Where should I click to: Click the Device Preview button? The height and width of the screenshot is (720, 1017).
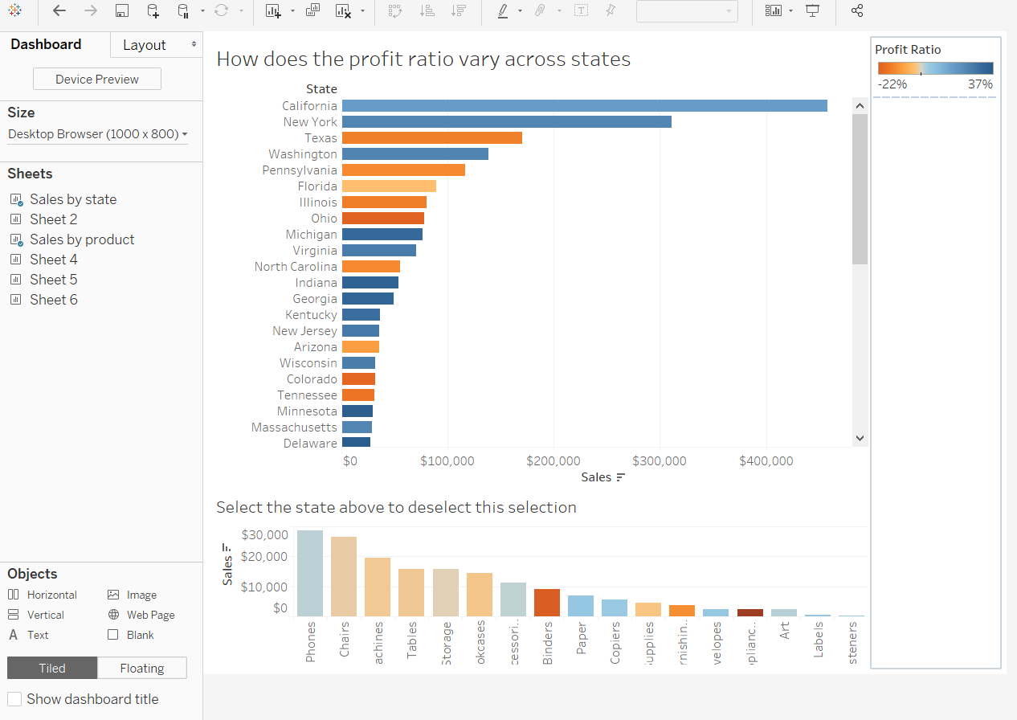click(96, 79)
